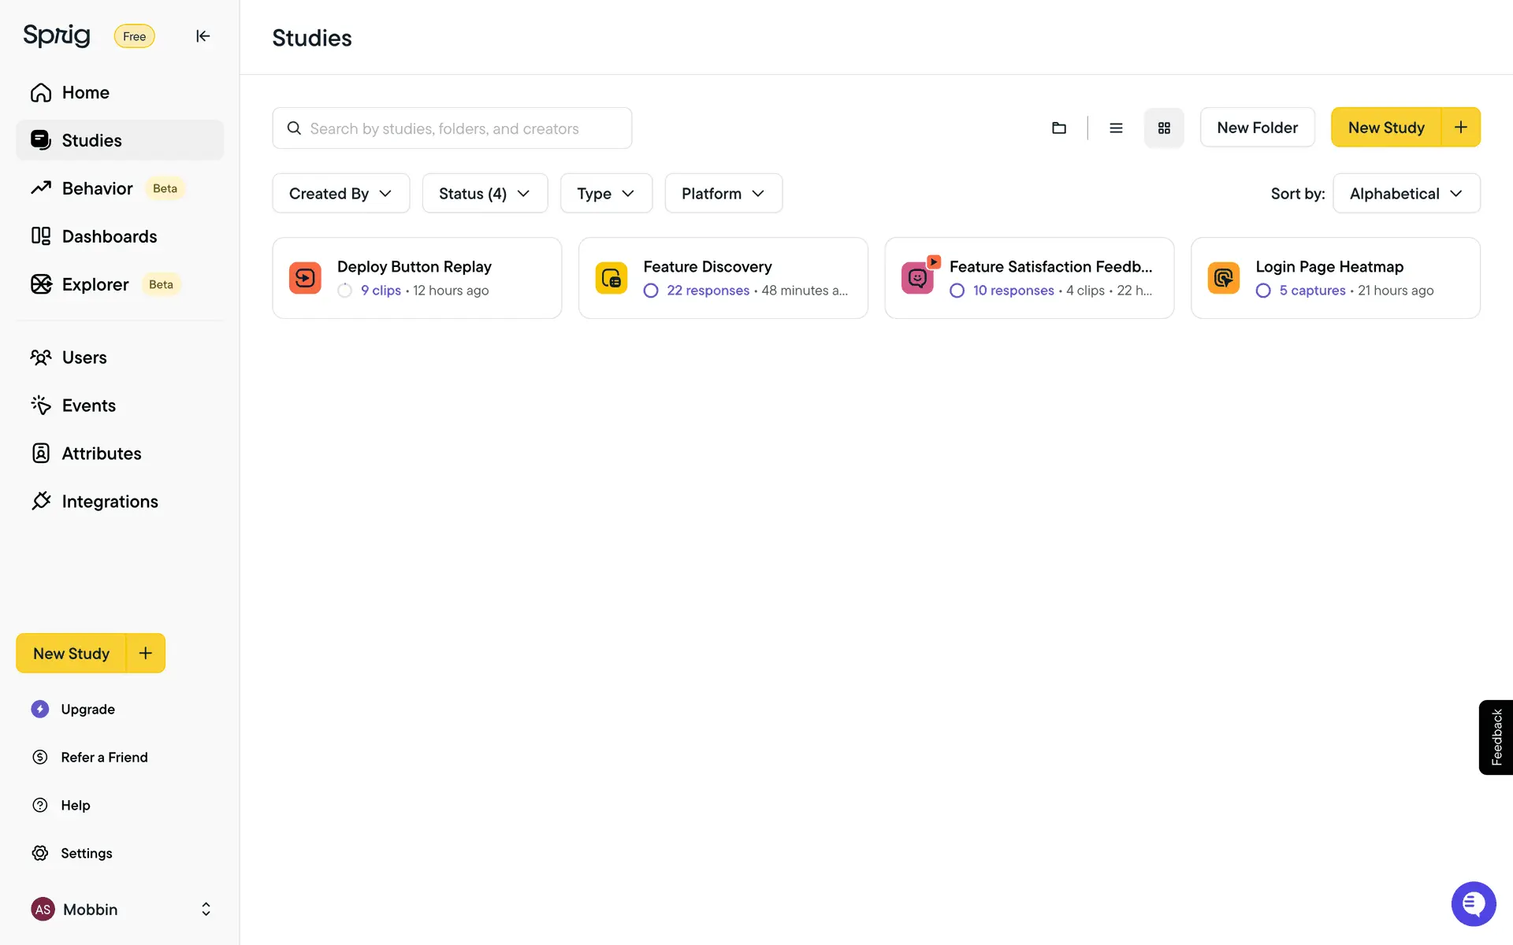This screenshot has width=1513, height=945.
Task: Open folder view icon in the toolbar
Action: [x=1059, y=128]
